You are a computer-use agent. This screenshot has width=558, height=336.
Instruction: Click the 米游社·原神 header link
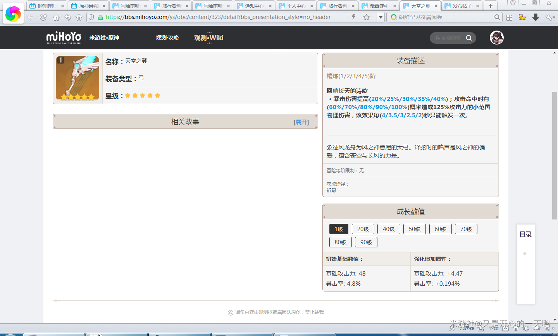(x=104, y=38)
